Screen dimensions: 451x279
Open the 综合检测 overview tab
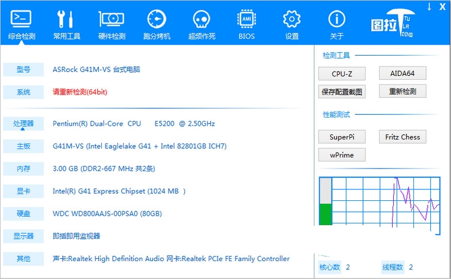pos(21,25)
